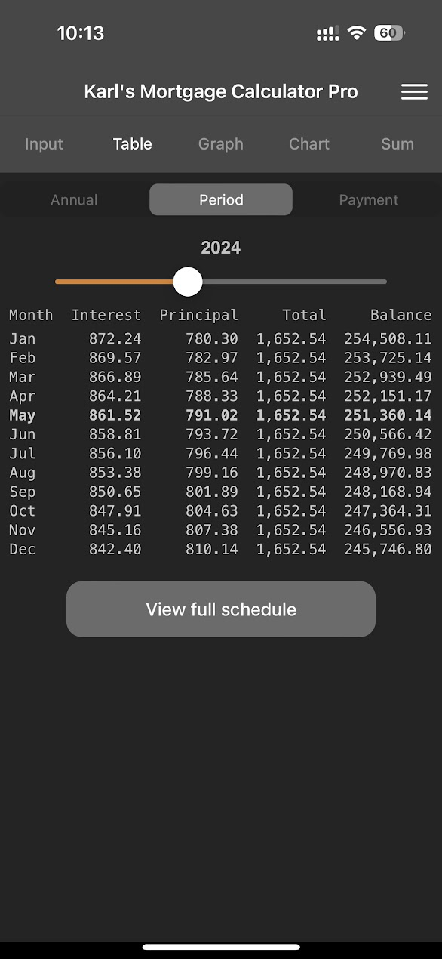This screenshot has height=959, width=442.
Task: Open the Chart tab
Action: (309, 144)
